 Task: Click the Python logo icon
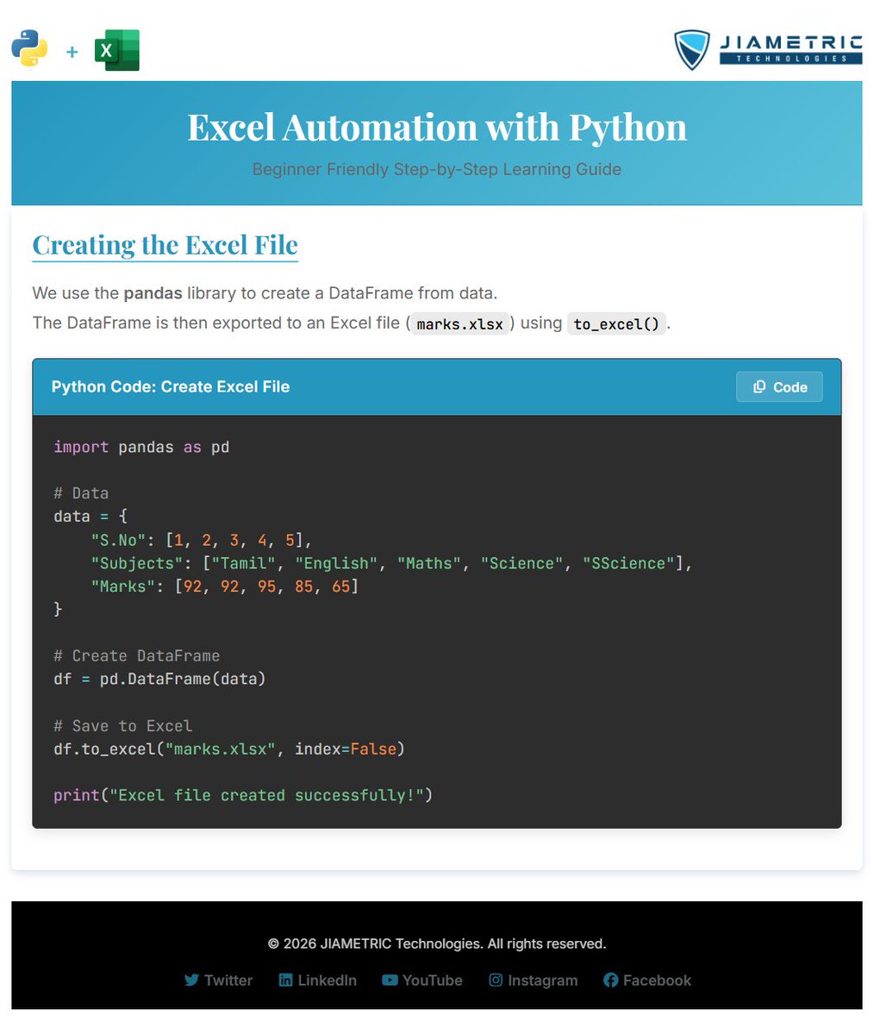click(x=29, y=49)
